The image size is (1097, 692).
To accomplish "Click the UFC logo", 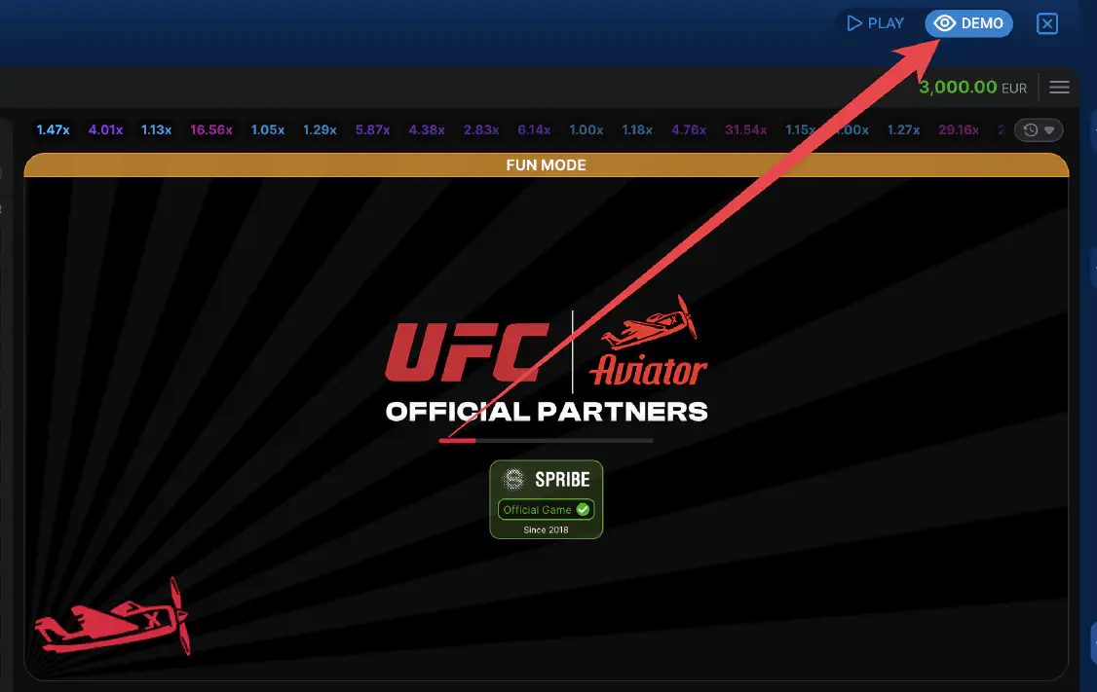I will 466,352.
